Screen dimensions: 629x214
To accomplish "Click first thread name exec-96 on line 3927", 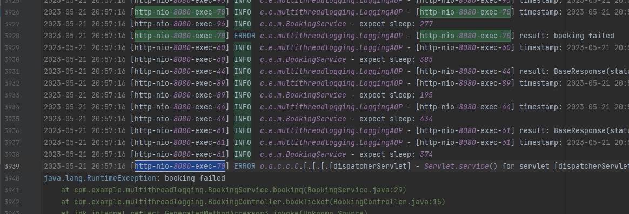I will [180, 24].
